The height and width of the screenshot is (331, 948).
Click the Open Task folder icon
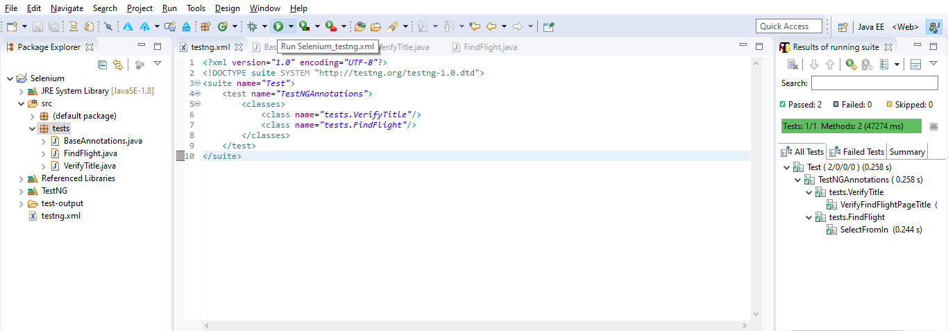(x=375, y=26)
